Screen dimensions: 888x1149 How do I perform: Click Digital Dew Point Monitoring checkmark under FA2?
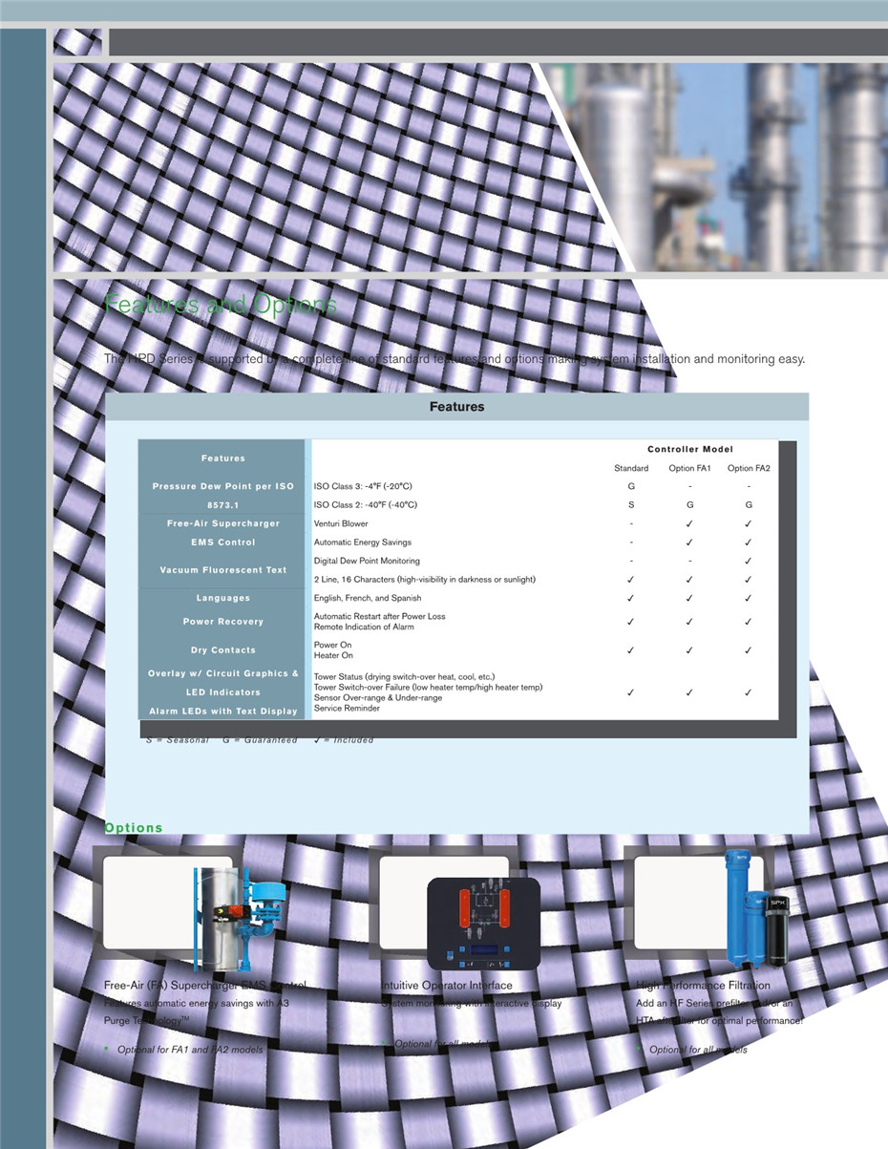748,561
